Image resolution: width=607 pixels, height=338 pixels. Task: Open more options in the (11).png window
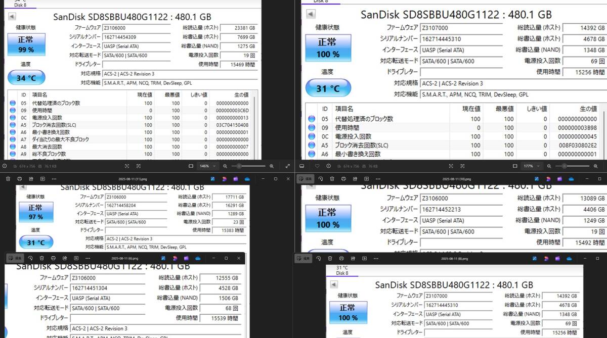pos(54,179)
